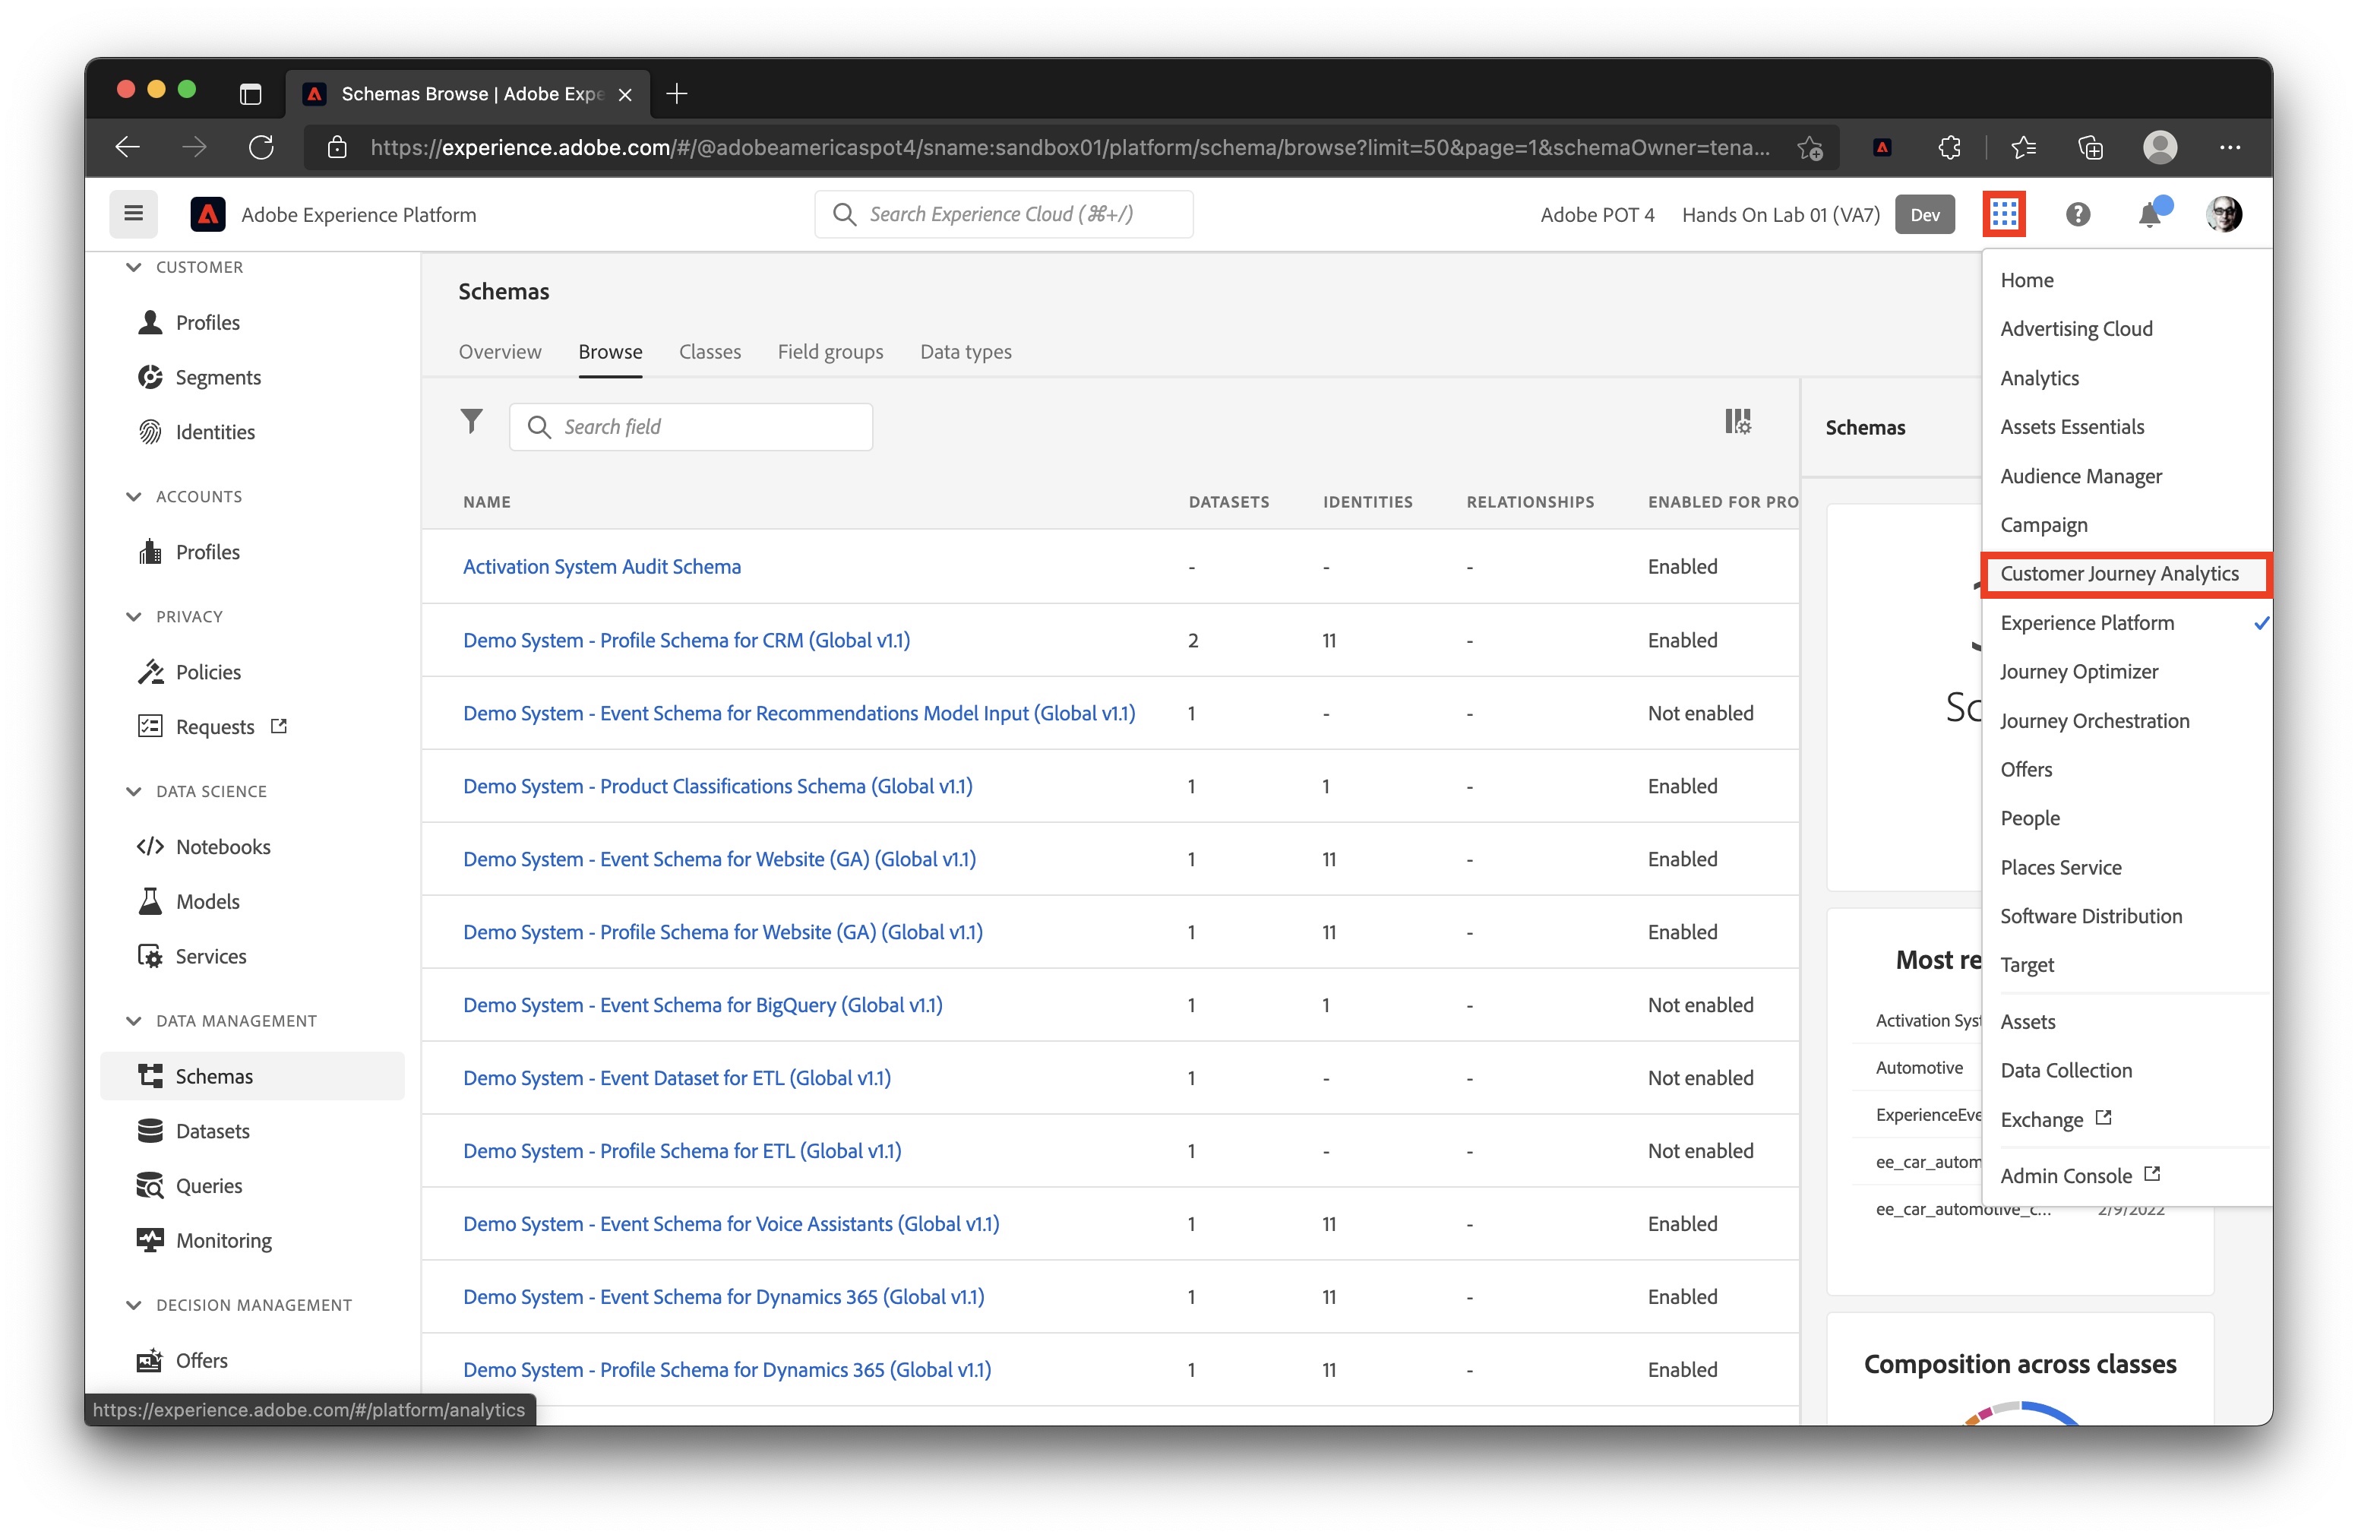Select Customer Journey Analytics from menu
The height and width of the screenshot is (1538, 2358).
point(2126,574)
